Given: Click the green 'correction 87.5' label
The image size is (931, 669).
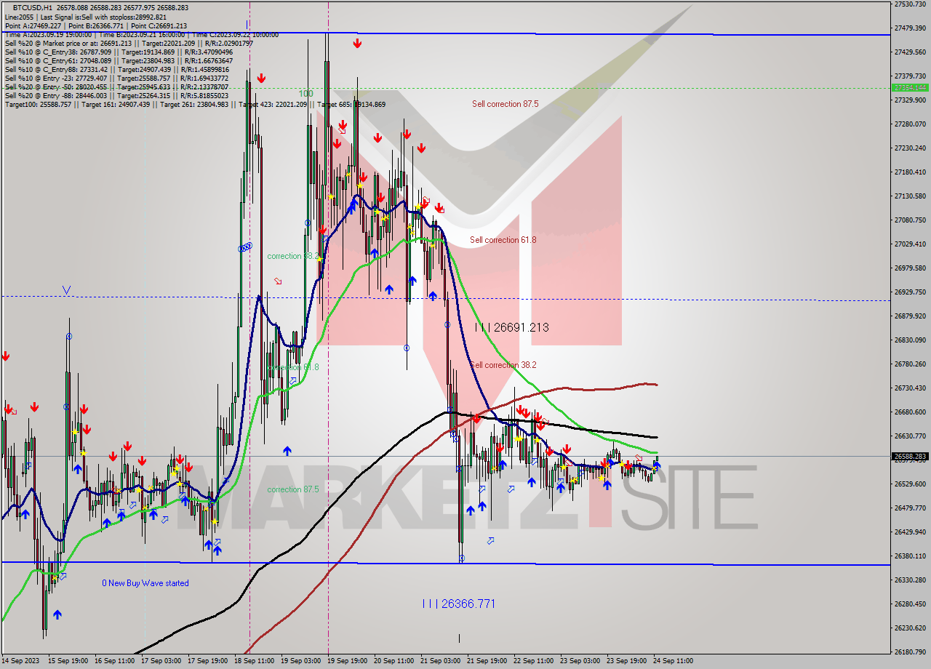Looking at the screenshot, I should (293, 489).
